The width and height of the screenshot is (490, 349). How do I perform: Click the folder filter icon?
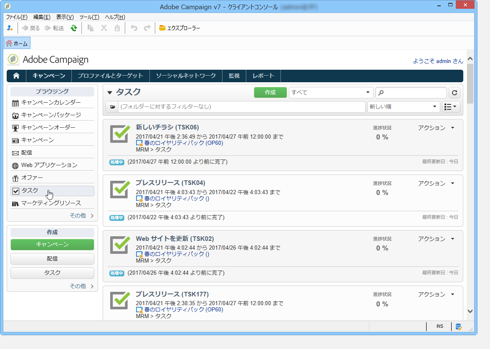[113, 106]
